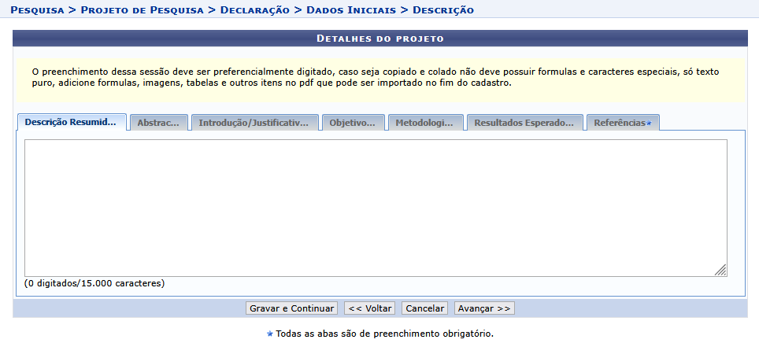Switch to the Referências tab

[x=622, y=124]
